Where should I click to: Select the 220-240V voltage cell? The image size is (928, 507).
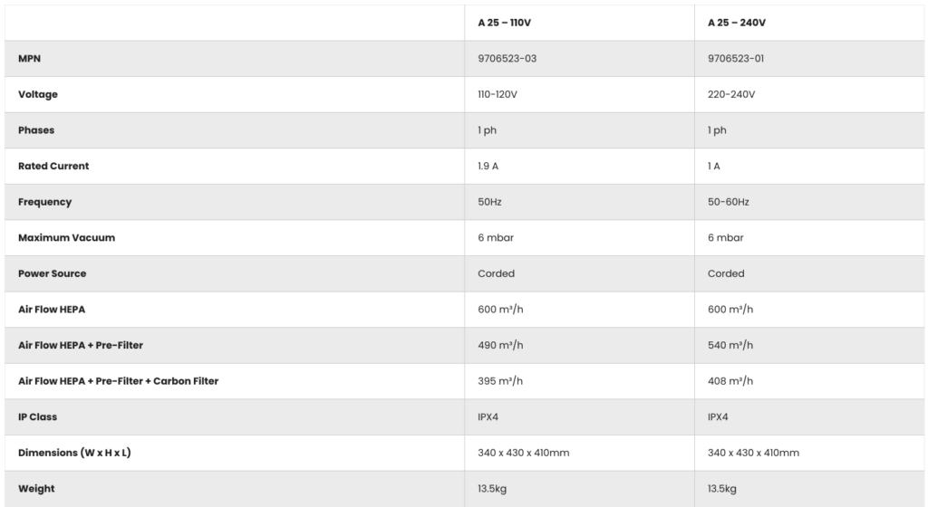[x=731, y=94]
